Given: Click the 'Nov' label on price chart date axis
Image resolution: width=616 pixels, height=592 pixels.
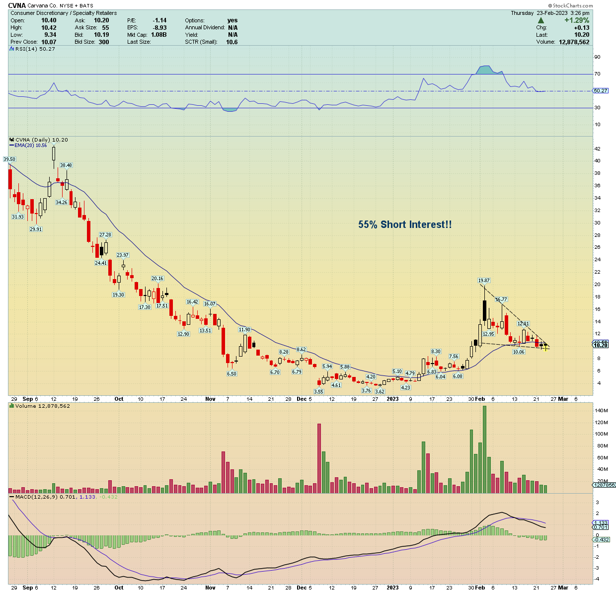Looking at the screenshot, I should (x=210, y=399).
